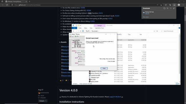Click Explorer Up one level arrow
The image size is (186, 104).
coord(81,31)
